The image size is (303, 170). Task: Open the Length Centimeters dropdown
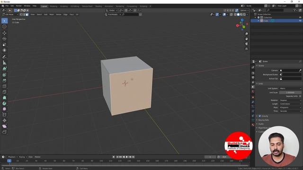pos(290,104)
